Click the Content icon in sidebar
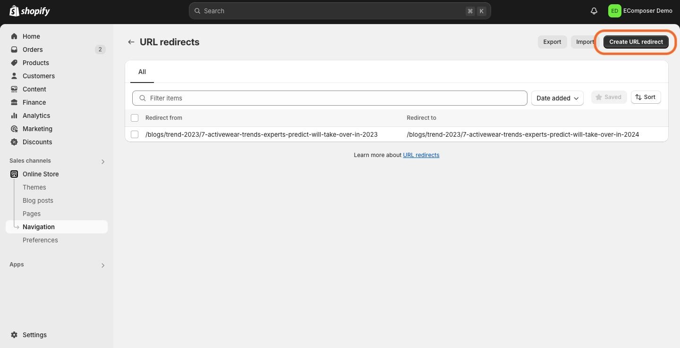This screenshot has width=680, height=348. tap(14, 89)
